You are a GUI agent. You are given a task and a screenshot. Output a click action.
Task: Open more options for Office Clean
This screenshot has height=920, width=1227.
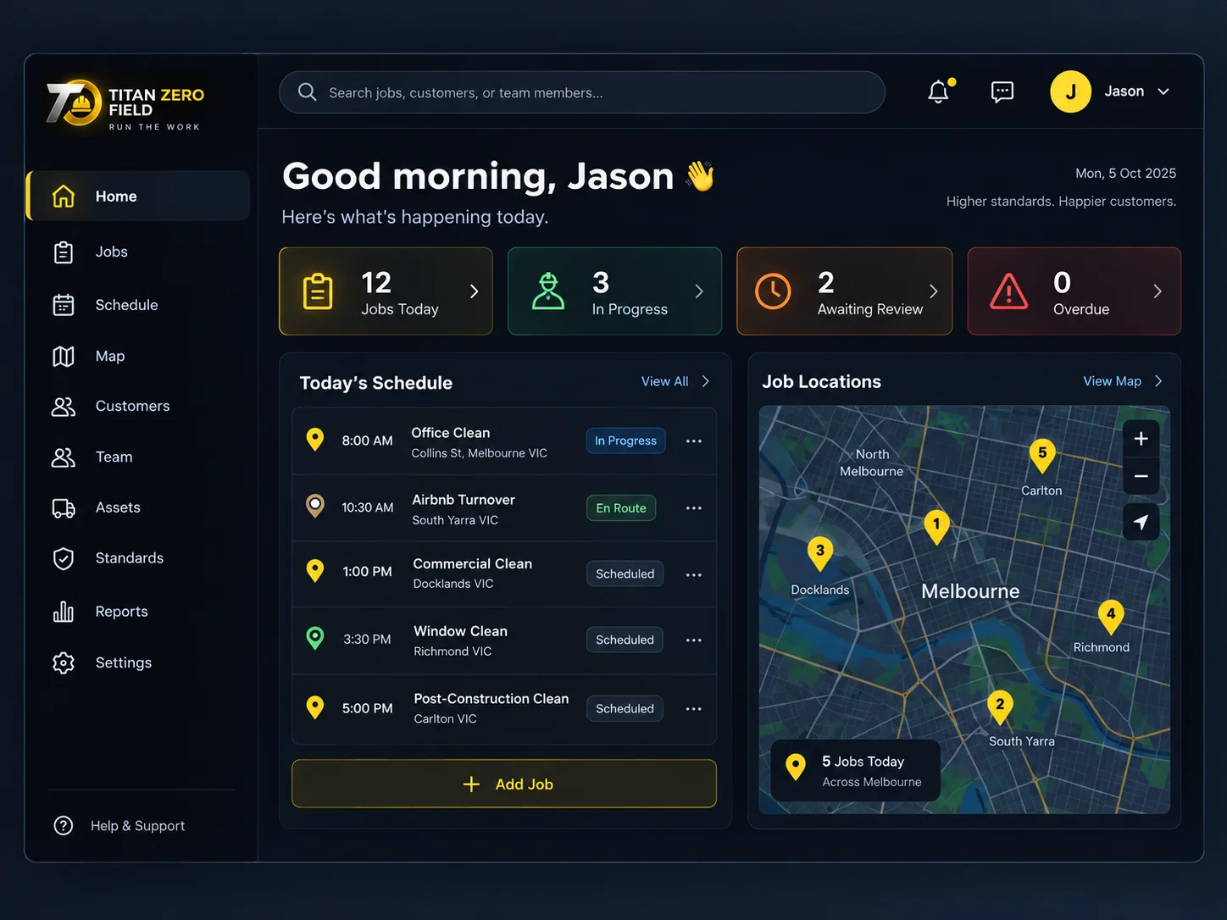coord(694,441)
